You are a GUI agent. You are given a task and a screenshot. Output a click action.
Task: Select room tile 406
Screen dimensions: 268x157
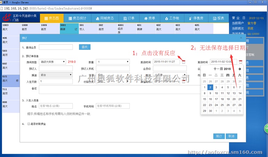pyautogui.click(x=11, y=42)
